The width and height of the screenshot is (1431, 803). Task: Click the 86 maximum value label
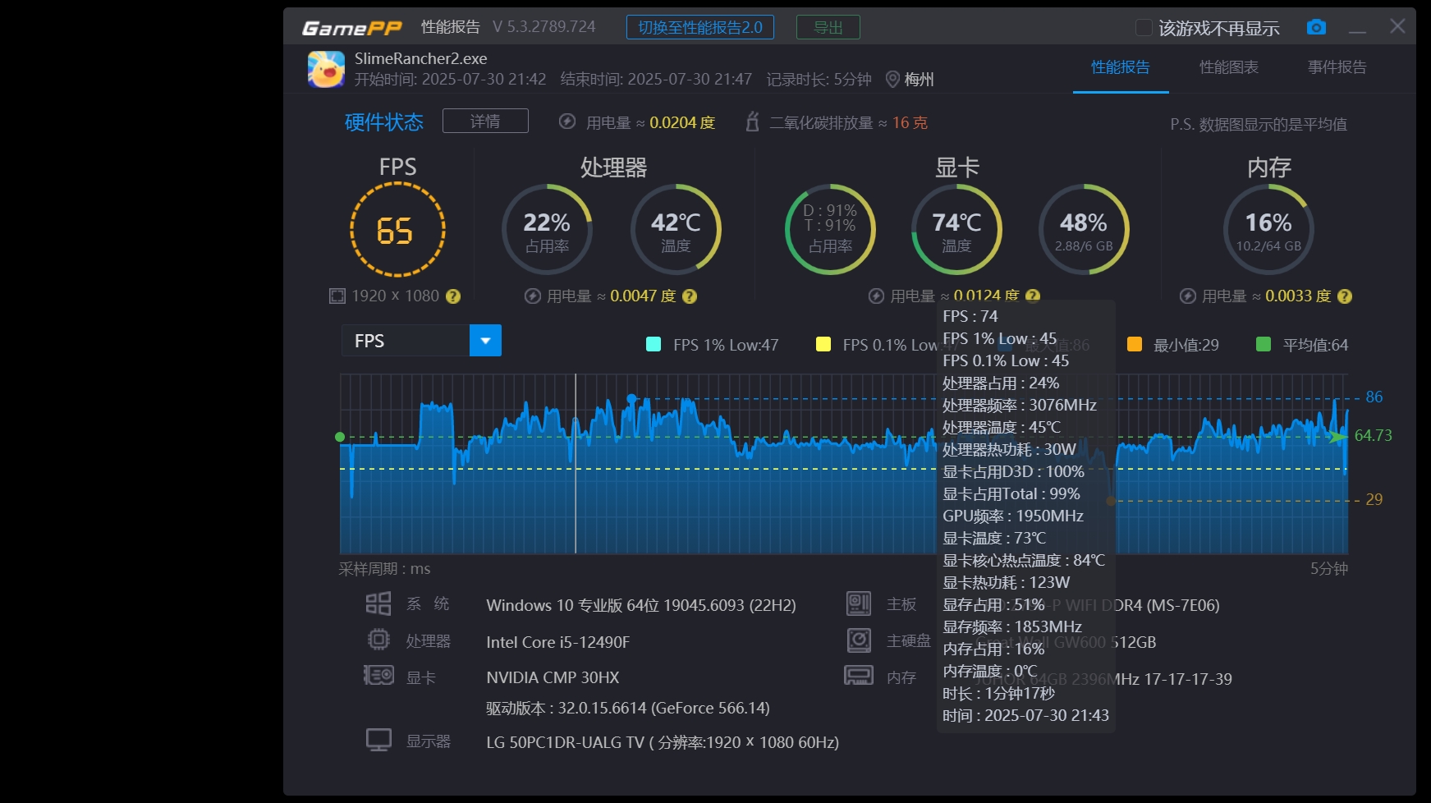pos(1374,397)
